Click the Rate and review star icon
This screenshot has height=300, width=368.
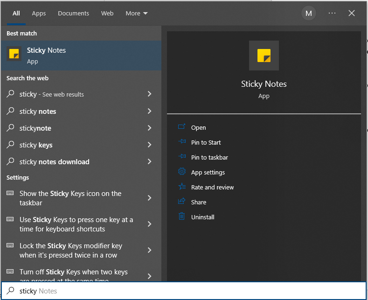(182, 187)
